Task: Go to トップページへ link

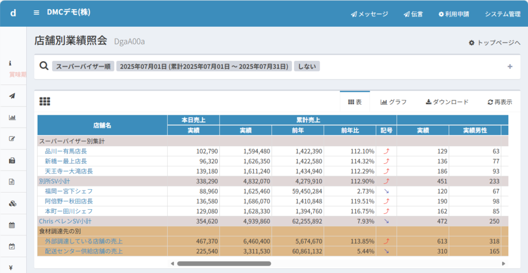Action: pos(494,43)
